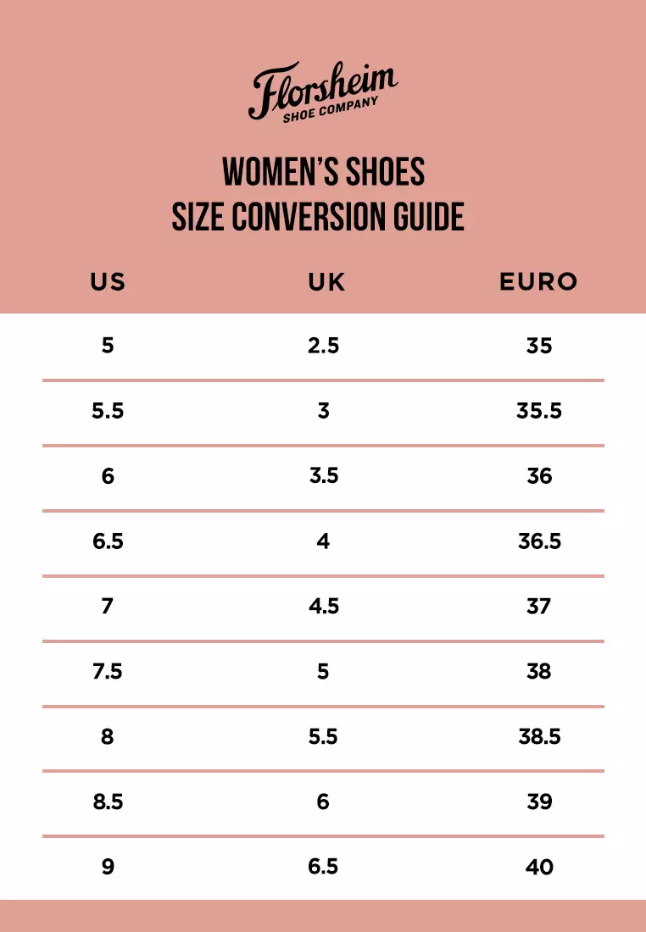Click the Florsheim Shoe Company logo
Viewport: 646px width, 932px height.
(323, 93)
